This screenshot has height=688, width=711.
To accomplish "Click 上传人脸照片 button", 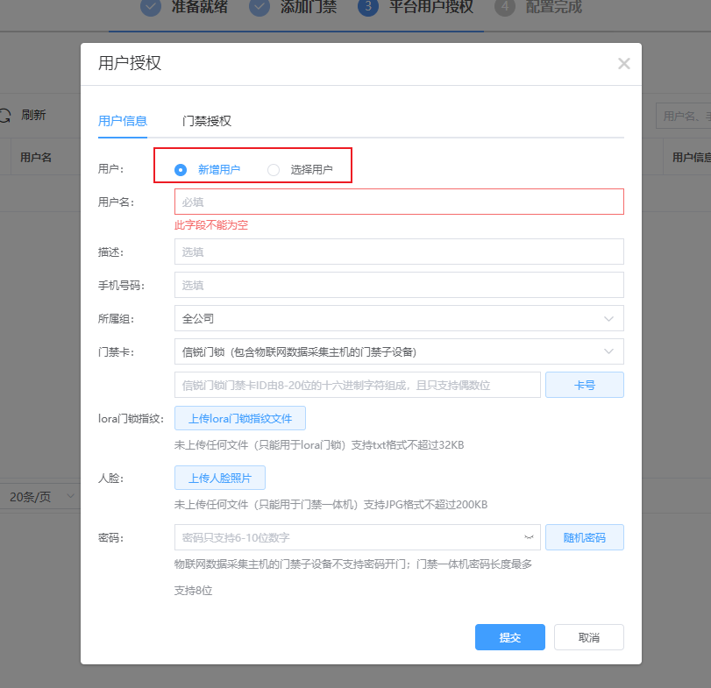I will pyautogui.click(x=220, y=478).
